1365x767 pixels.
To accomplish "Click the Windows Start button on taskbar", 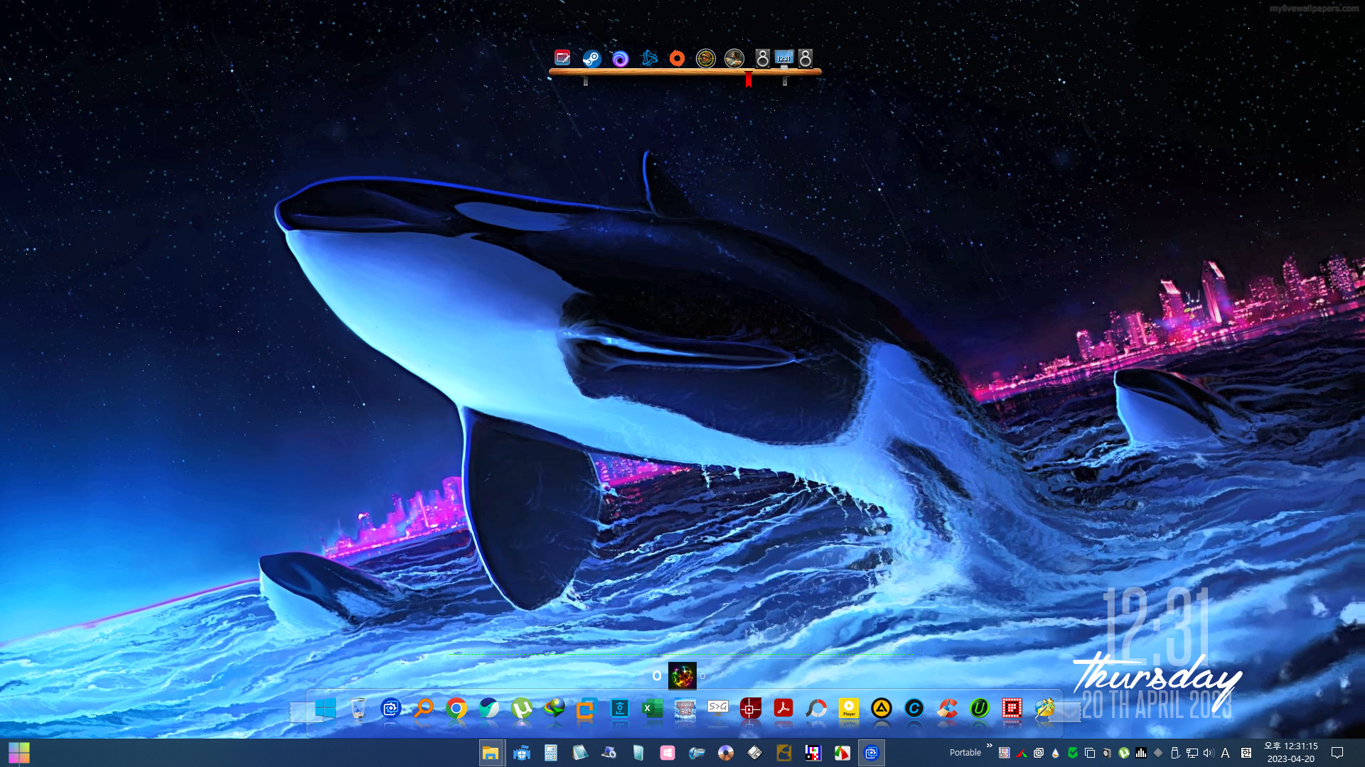I will point(19,753).
